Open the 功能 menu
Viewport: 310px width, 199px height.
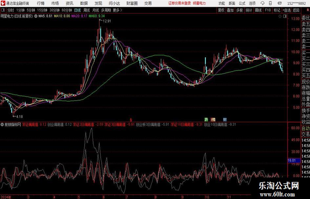point(222,3)
